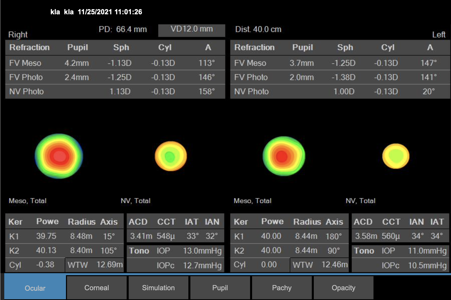Image resolution: width=451 pixels, height=300 pixels.
Task: Click left eye NV Total wavefront map
Action: coord(396,156)
